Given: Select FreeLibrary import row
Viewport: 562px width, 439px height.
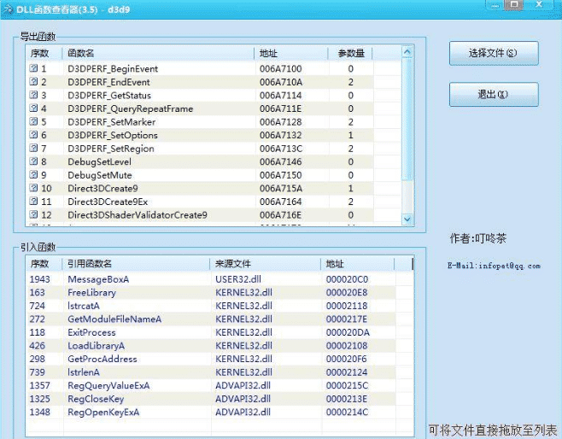Looking at the screenshot, I should 212,292.
